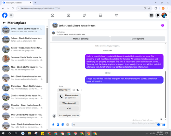Open the Juan conversation
The image size is (171, 136).
(23, 125)
